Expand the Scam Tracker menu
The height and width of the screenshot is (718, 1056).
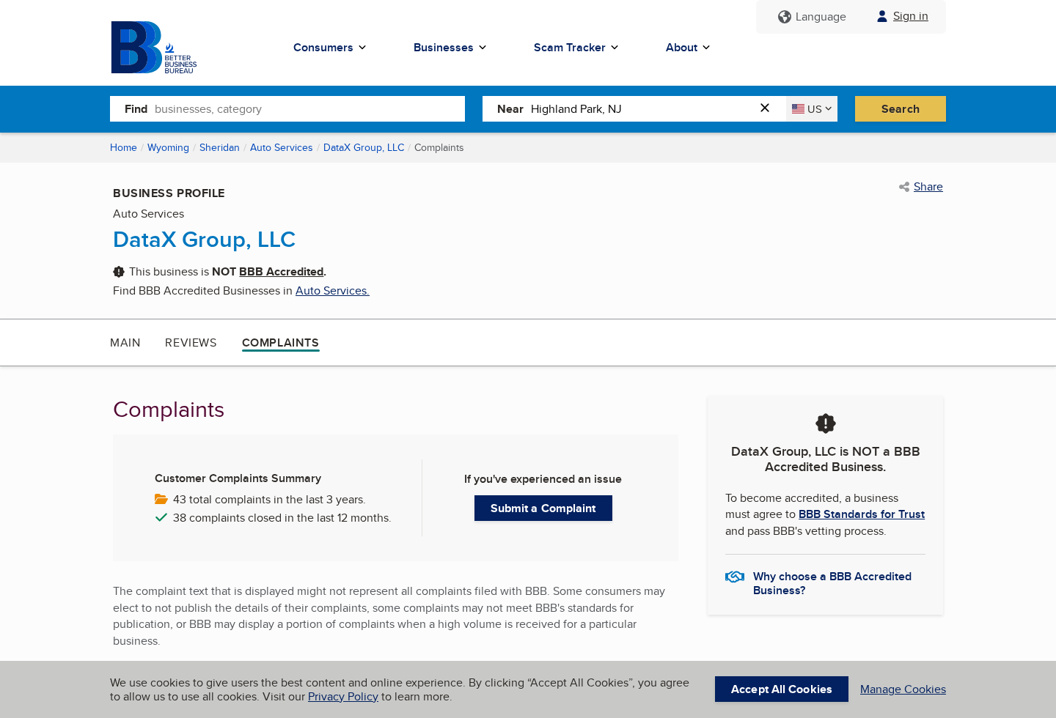(576, 48)
